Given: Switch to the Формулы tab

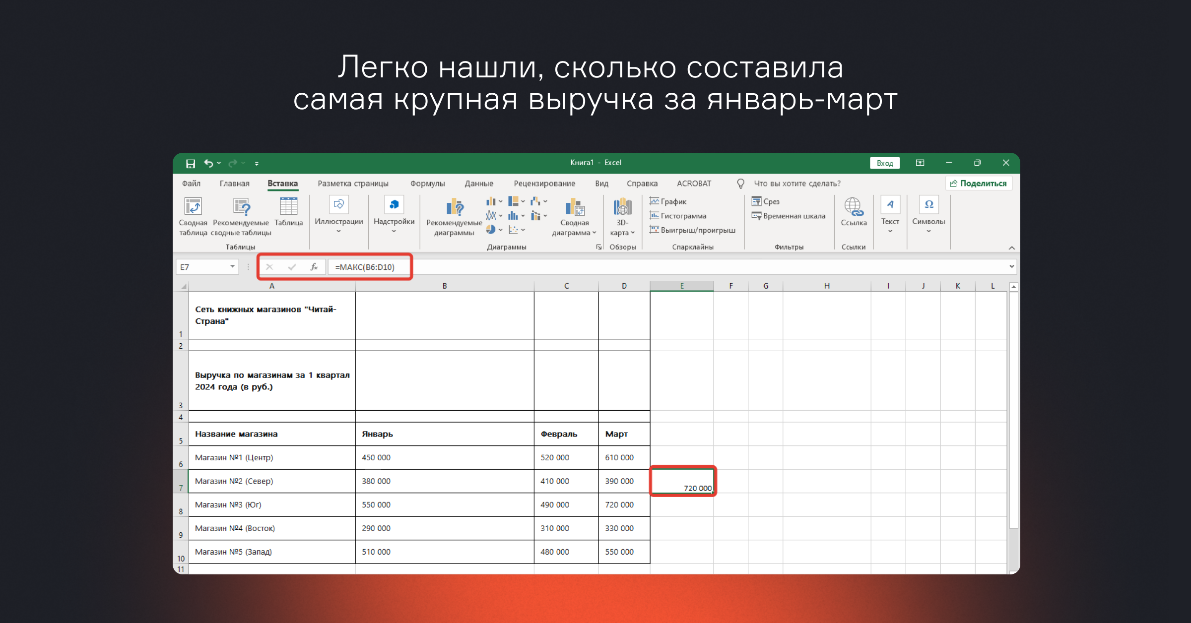Looking at the screenshot, I should pos(427,184).
